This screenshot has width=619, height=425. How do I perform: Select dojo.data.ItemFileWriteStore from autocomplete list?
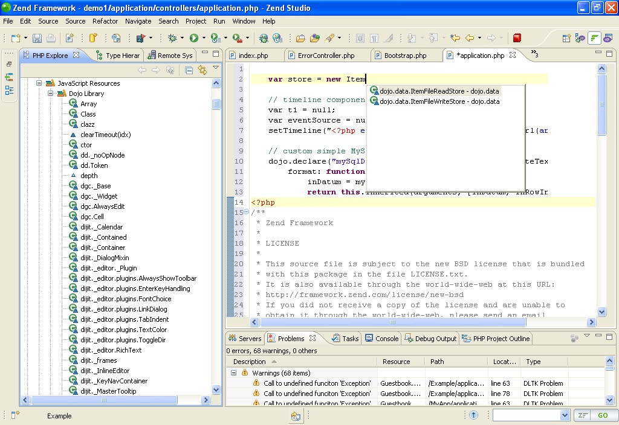pos(439,101)
